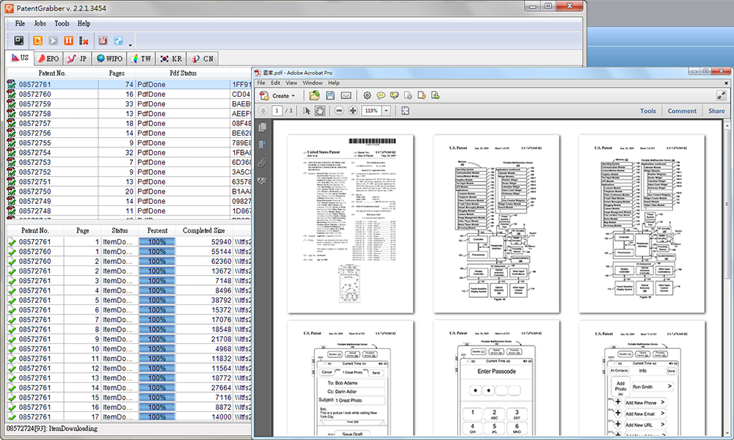Open the bookmarks panel in Acrobat sidebar
This screenshot has width=734, height=440.
(263, 145)
